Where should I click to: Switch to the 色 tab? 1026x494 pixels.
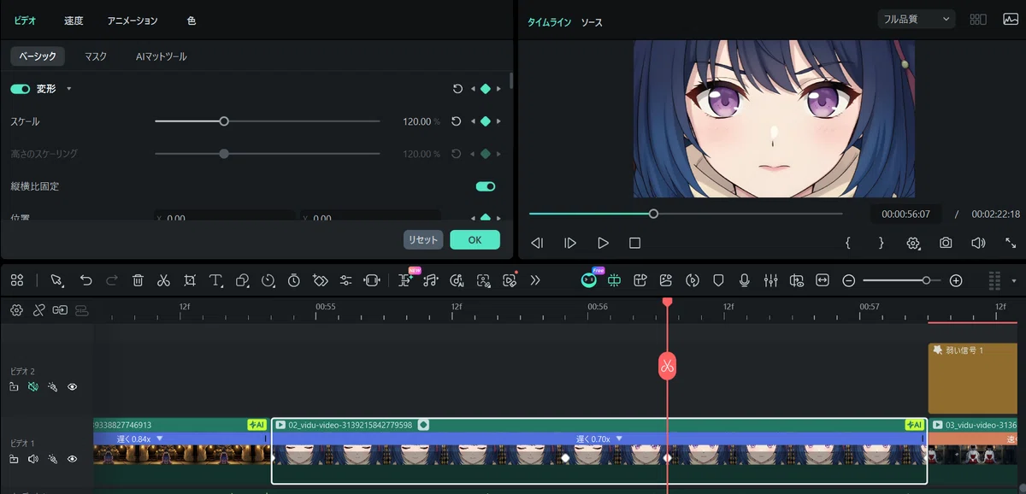pyautogui.click(x=191, y=21)
